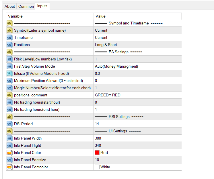Click the color icon beside Info Panel Fontcolor
This screenshot has width=214, height=179.
9,167
